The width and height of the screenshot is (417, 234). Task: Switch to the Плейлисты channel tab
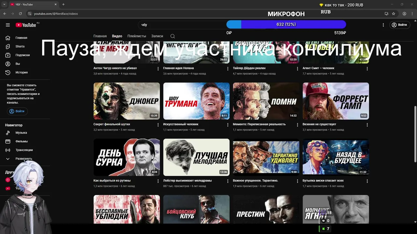pyautogui.click(x=137, y=36)
